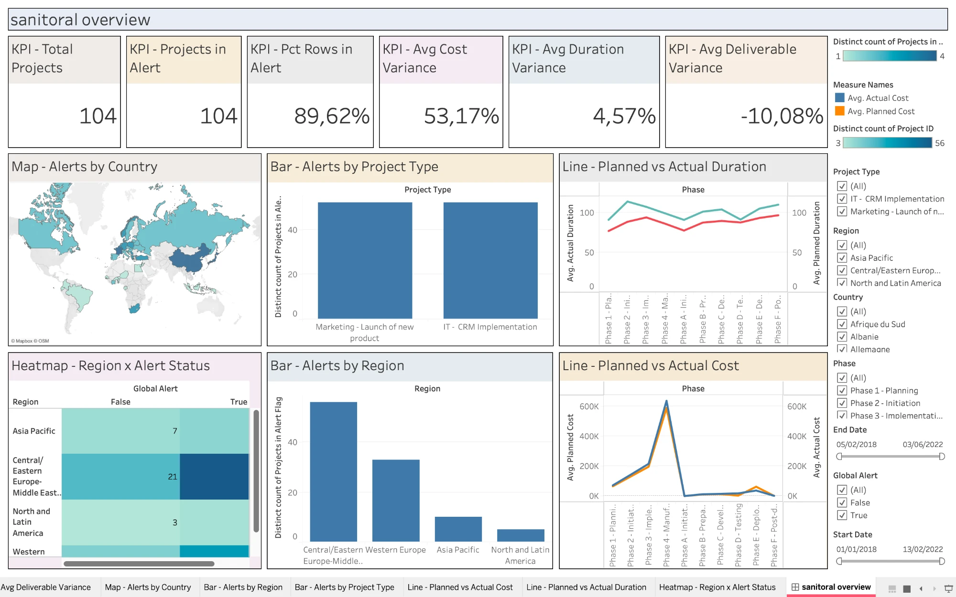Uncheck Phase 1 - Planning filter
Screen dimensions: 956x597
[x=842, y=391]
